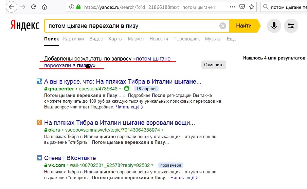307x189 pixels.
Task: Open search settings sliders icon
Action: 291,26
